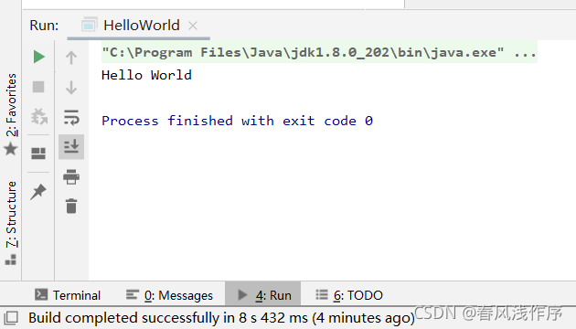Click the HelloWorld tab's application icon
This screenshot has width=576, height=329.
(x=89, y=25)
